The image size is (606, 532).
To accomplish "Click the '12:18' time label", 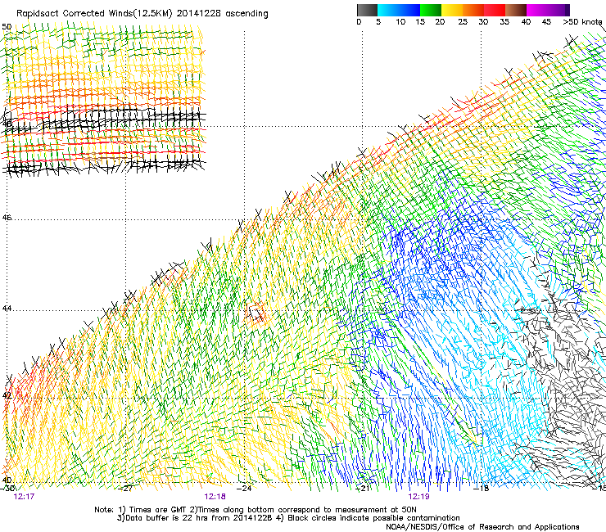I will pos(215,497).
